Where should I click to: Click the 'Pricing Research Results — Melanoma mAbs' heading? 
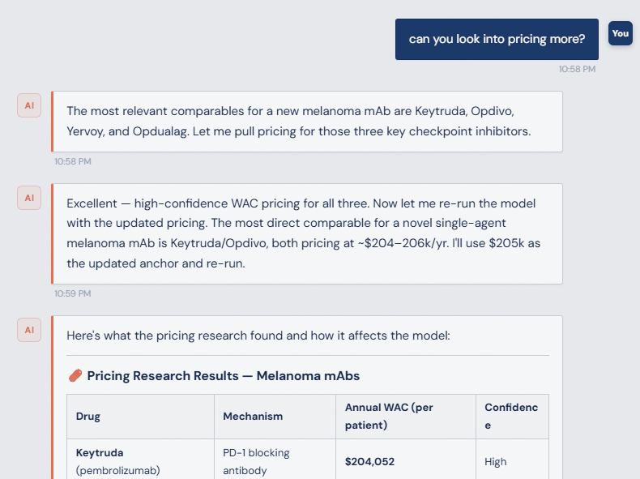click(x=224, y=376)
